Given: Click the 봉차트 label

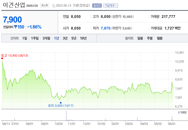Looking at the screenshot, I should [x=129, y=38].
